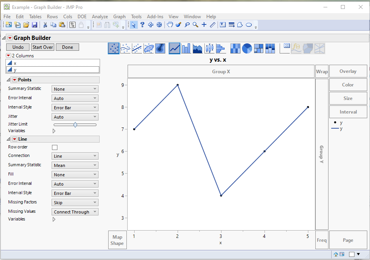Image resolution: width=370 pixels, height=260 pixels.
Task: Expand the Variables disclosure arrow under Line
Action: click(x=54, y=219)
